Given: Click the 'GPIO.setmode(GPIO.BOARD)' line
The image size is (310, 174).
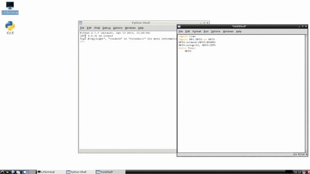Looking at the screenshot, I should click(197, 42).
